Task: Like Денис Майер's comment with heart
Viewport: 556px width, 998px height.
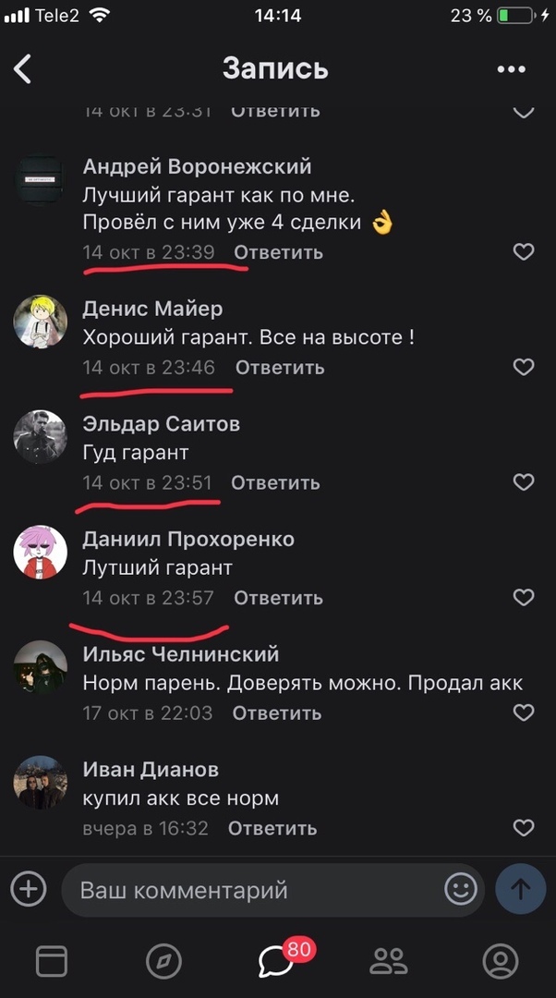Action: tap(524, 367)
